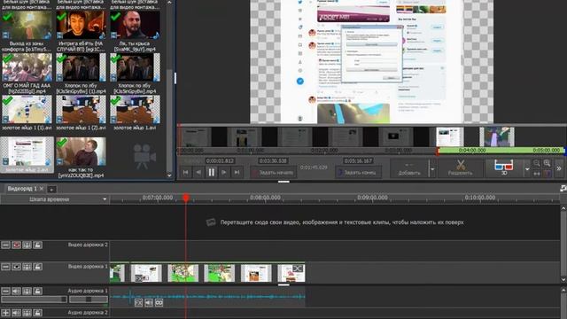
Task: Select the Видеоряд 1 tab
Action: point(22,189)
